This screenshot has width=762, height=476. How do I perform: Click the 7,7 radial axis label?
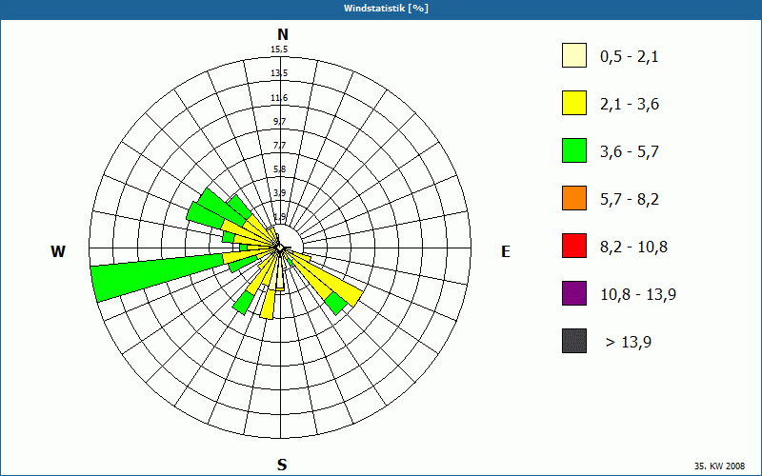(279, 146)
